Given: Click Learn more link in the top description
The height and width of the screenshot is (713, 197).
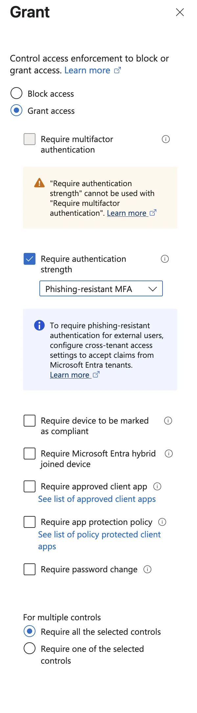Looking at the screenshot, I should click(87, 70).
